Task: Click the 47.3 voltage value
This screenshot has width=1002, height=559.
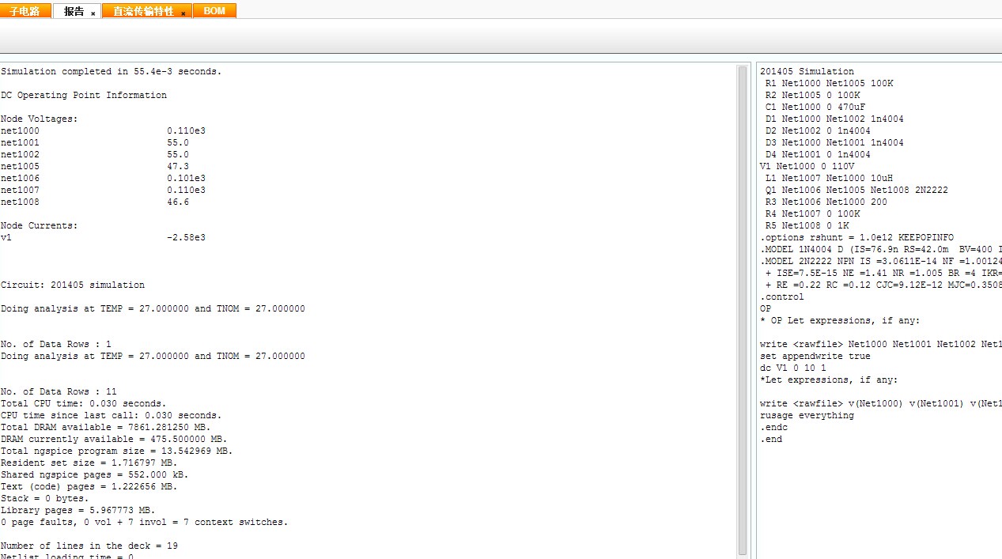Action: pyautogui.click(x=178, y=166)
